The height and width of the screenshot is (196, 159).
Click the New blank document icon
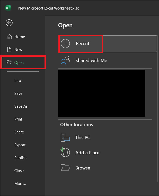click(x=9, y=49)
